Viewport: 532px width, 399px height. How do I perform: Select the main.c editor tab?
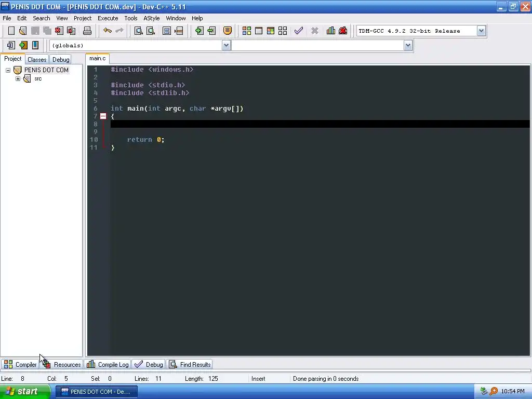[97, 58]
